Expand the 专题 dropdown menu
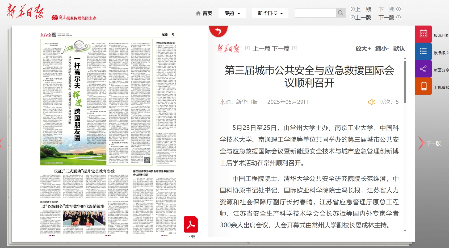449x248 pixels. coord(232,13)
